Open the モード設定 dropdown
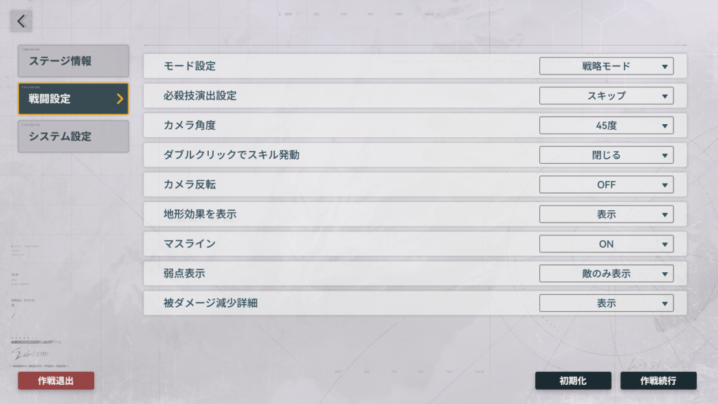The image size is (718, 404). click(x=606, y=66)
